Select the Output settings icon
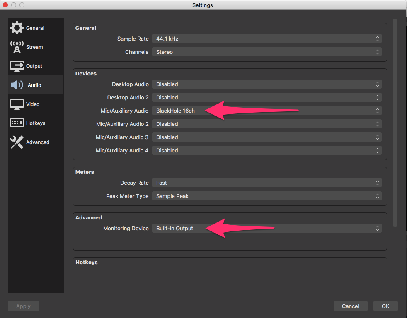Screen dimensions: 407x318 [17, 66]
